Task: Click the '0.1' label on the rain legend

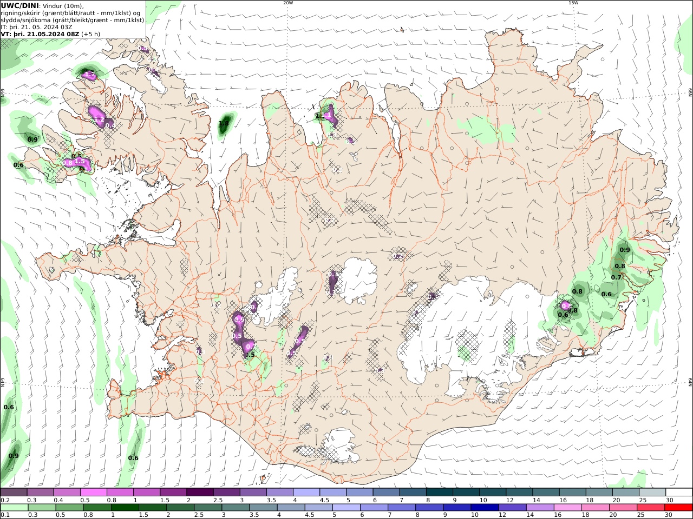Action: coord(5,515)
